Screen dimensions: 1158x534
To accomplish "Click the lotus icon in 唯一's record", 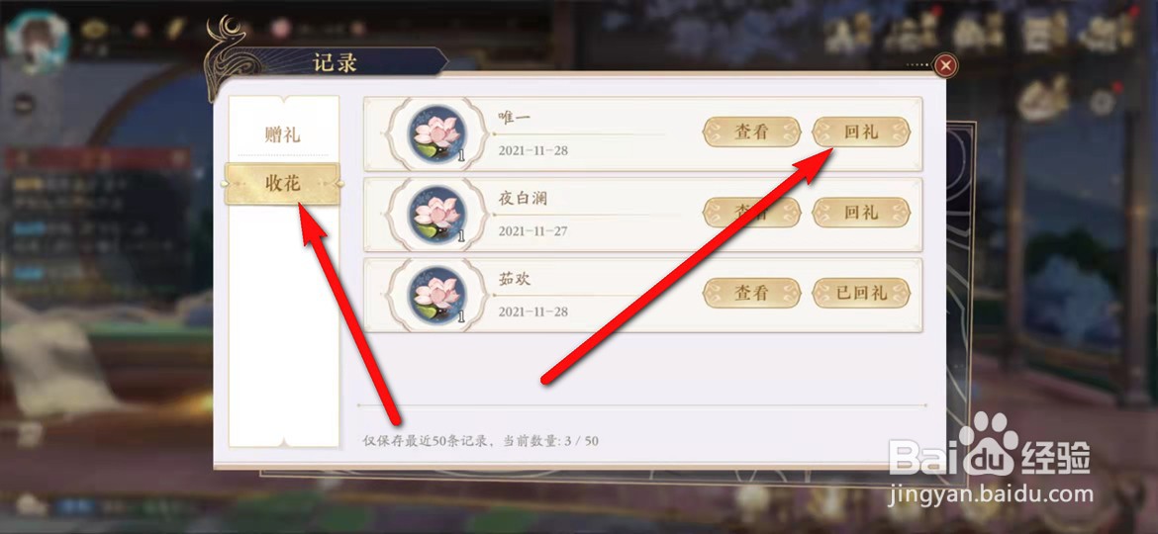I will 437,133.
